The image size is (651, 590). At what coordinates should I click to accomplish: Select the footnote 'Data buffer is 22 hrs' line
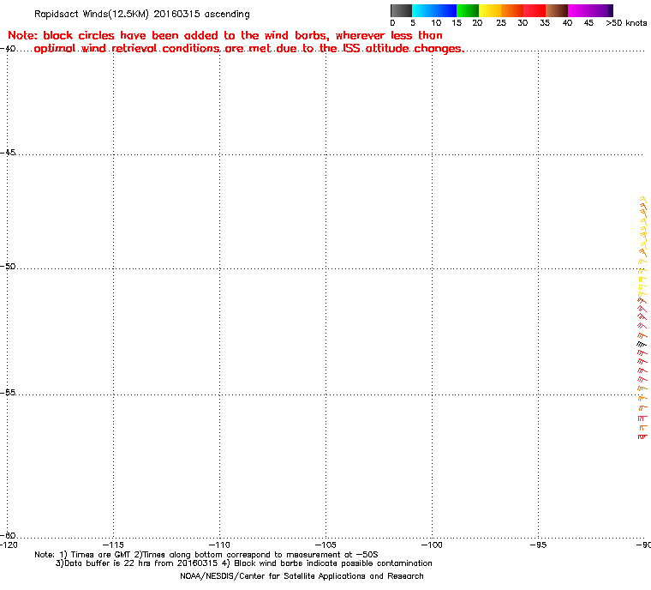[244, 563]
